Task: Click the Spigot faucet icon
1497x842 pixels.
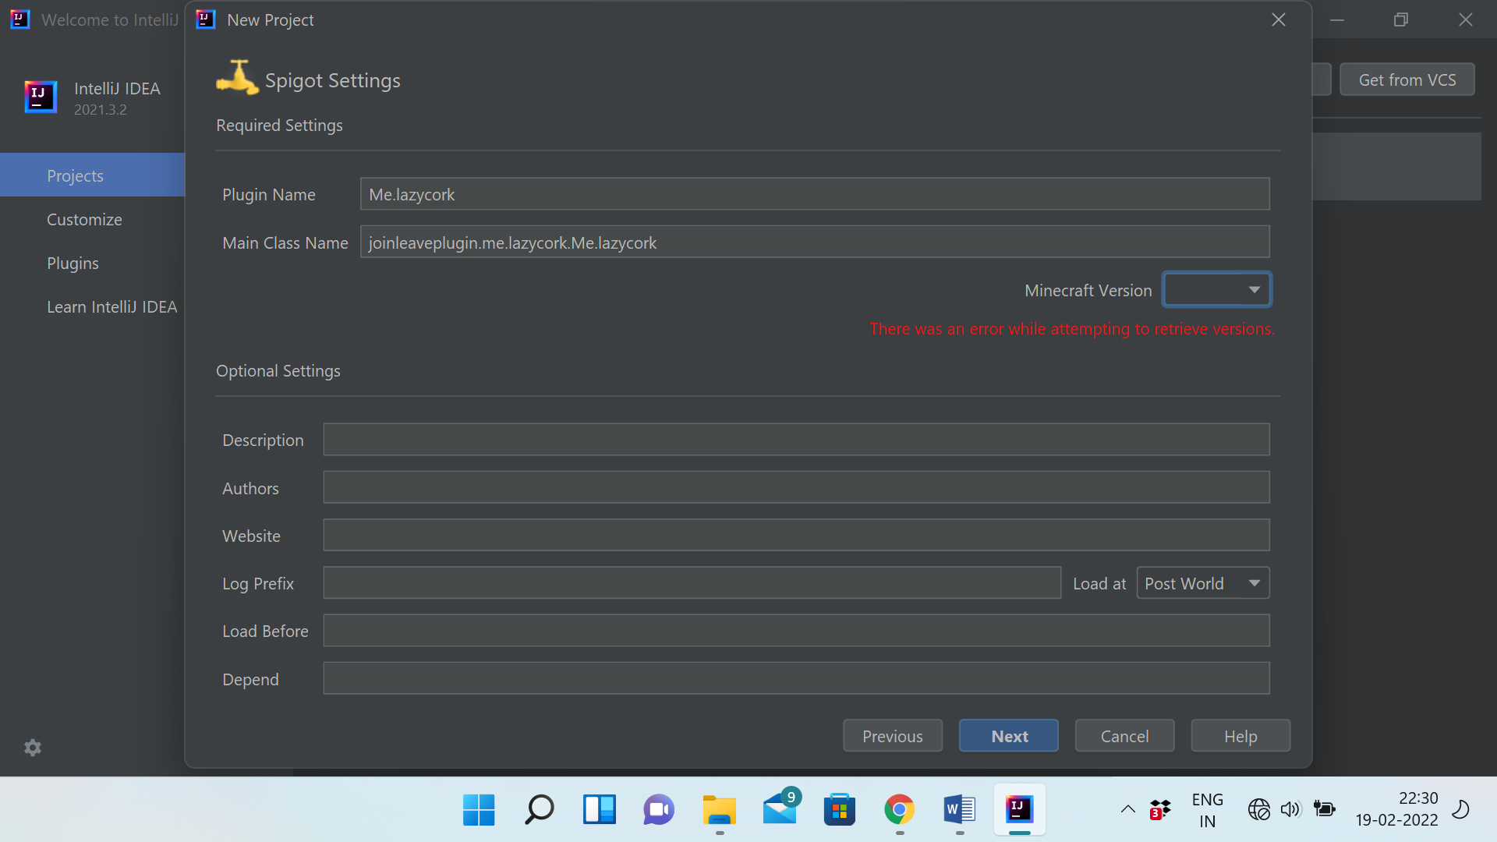Action: (237, 76)
